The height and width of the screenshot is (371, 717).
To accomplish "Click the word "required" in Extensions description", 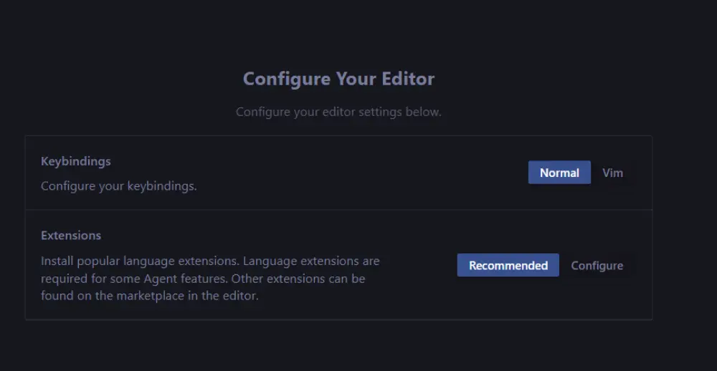I will point(63,279).
